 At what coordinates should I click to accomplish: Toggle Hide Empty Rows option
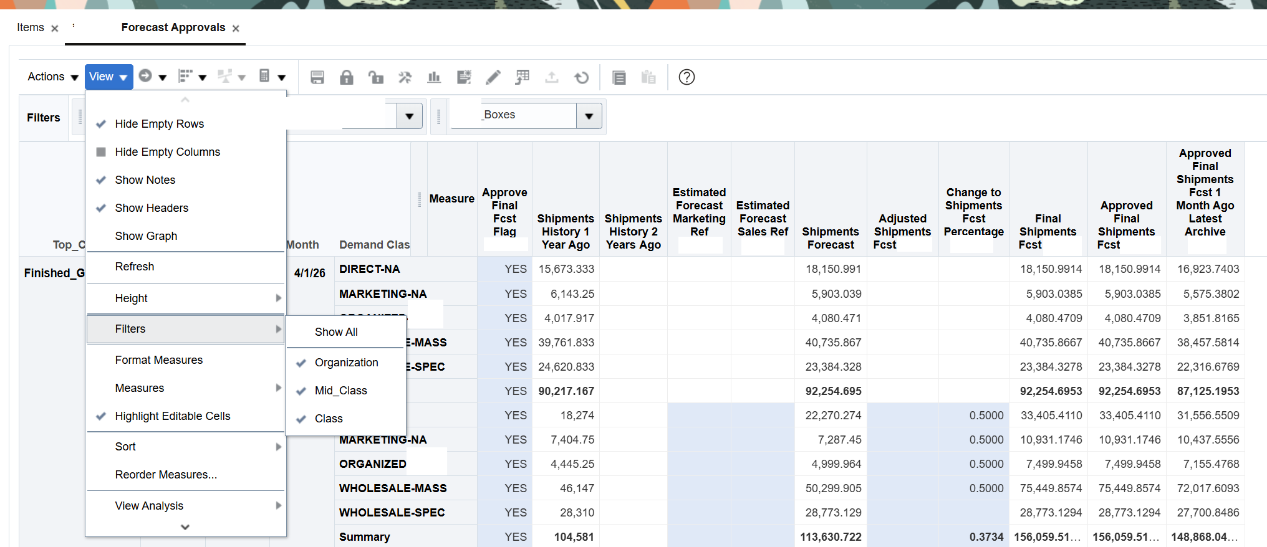coord(159,124)
